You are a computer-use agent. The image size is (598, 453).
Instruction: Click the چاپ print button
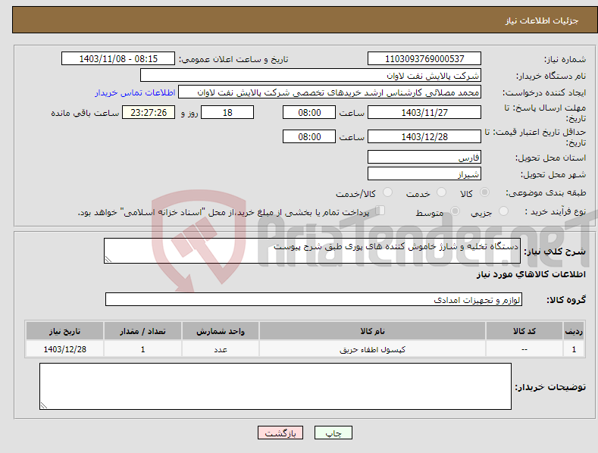(333, 433)
